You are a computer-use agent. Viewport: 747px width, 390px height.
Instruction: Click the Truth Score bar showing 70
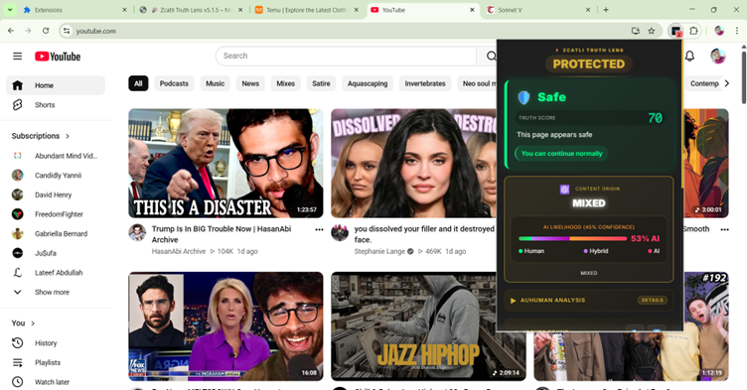[x=590, y=118]
